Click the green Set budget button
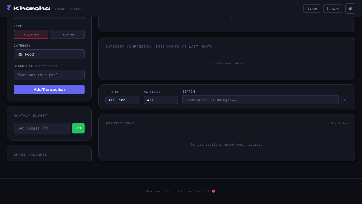 (78, 128)
